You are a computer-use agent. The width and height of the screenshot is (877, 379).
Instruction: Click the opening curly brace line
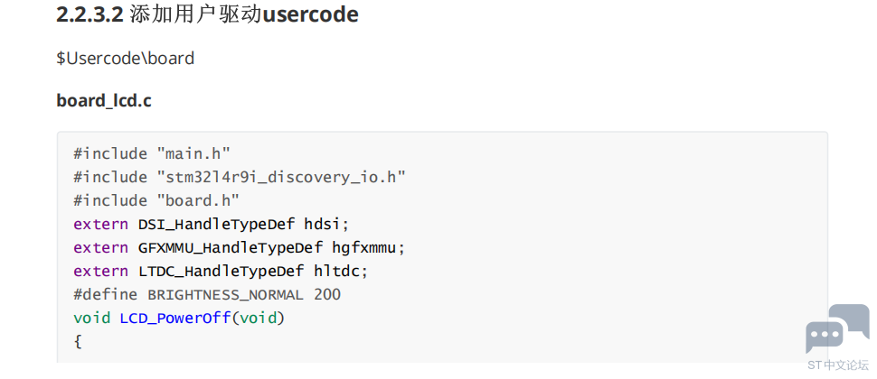pyautogui.click(x=78, y=342)
